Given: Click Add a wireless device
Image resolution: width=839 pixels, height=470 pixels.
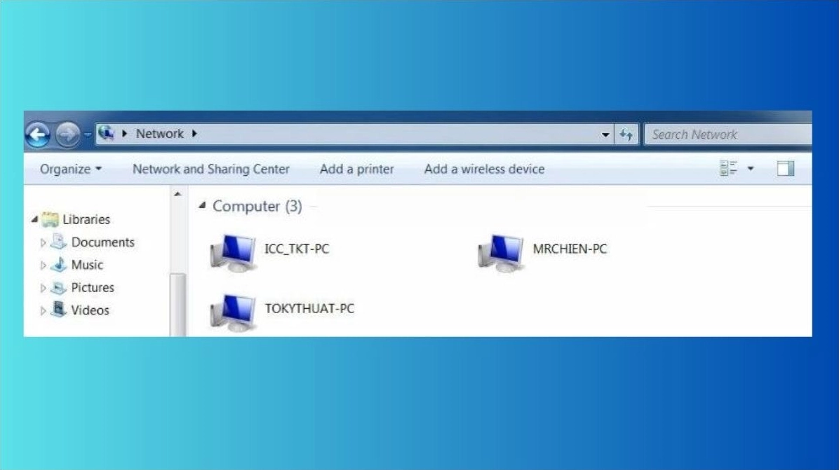Looking at the screenshot, I should [x=484, y=169].
